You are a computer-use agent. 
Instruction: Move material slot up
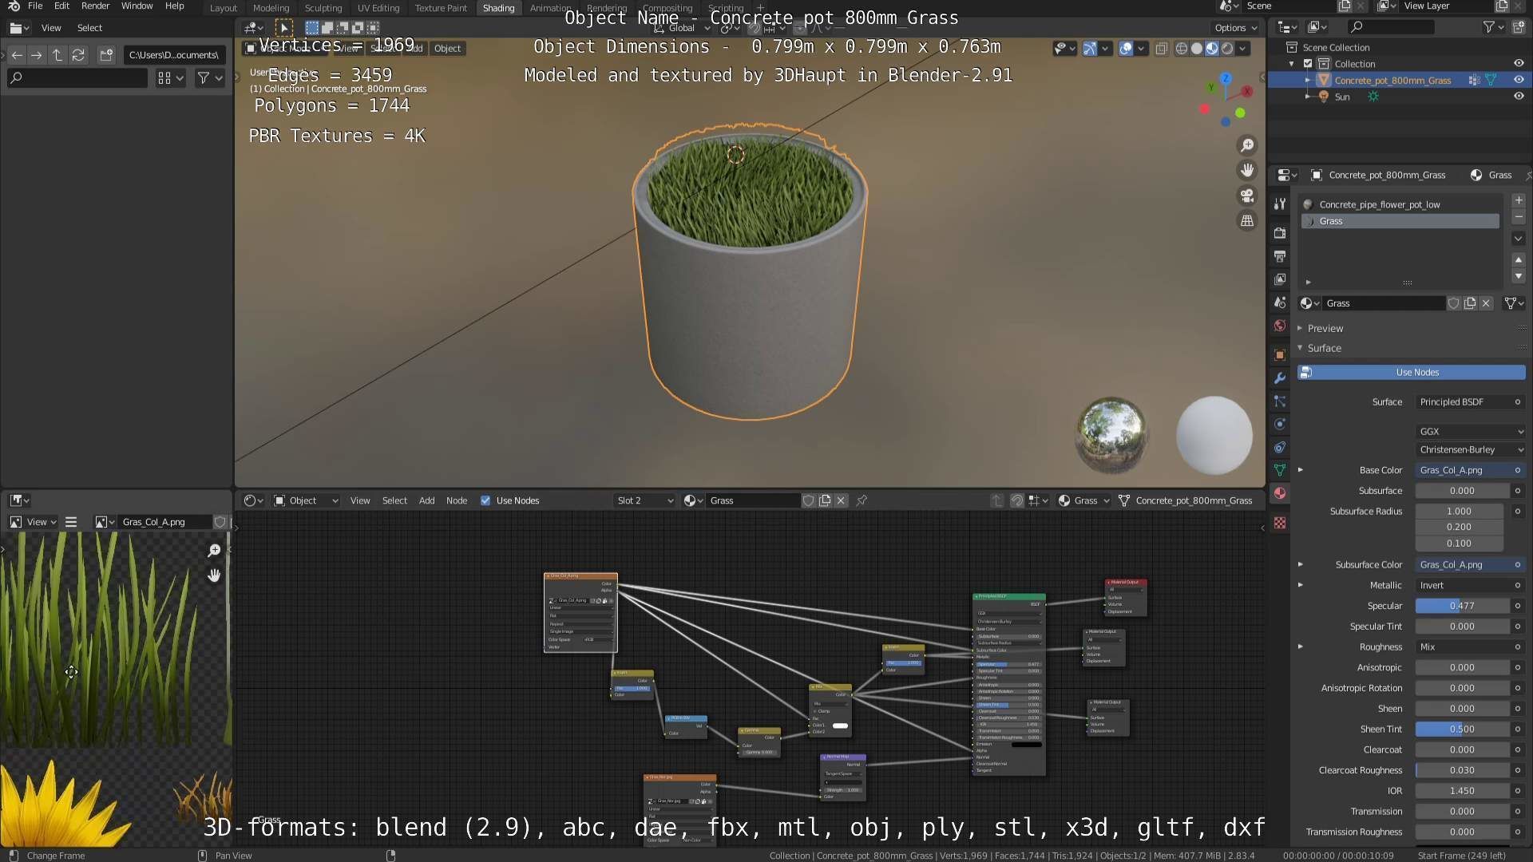pyautogui.click(x=1519, y=260)
